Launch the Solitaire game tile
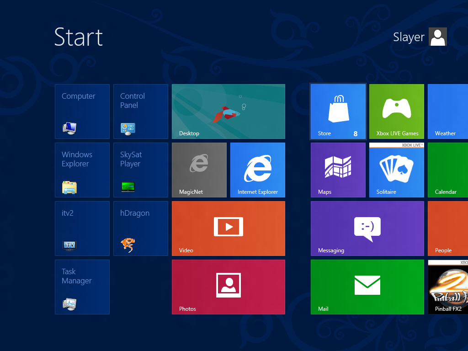Image resolution: width=468 pixels, height=351 pixels. 396,170
